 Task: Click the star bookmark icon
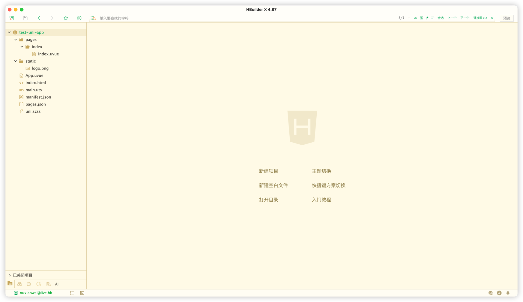66,18
